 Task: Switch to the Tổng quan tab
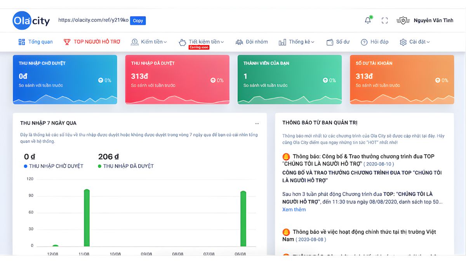coord(35,42)
